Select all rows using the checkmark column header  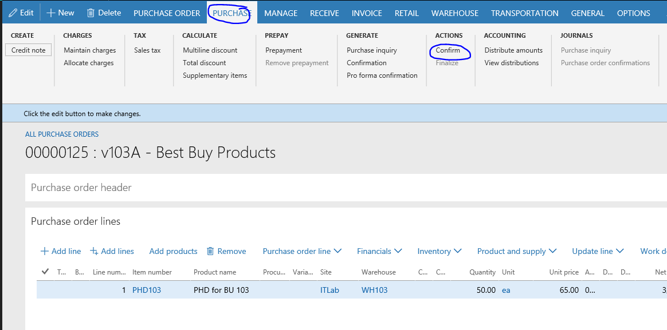click(45, 272)
